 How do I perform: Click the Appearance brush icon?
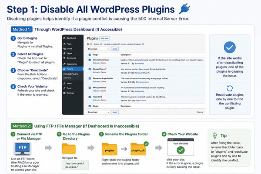tap(64, 64)
